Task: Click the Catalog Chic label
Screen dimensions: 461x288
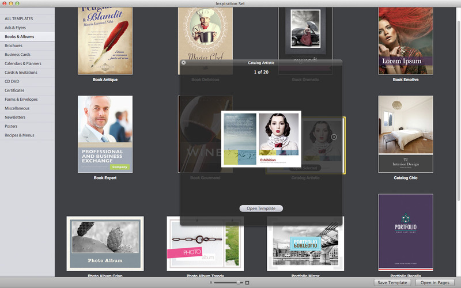Action: [406, 178]
